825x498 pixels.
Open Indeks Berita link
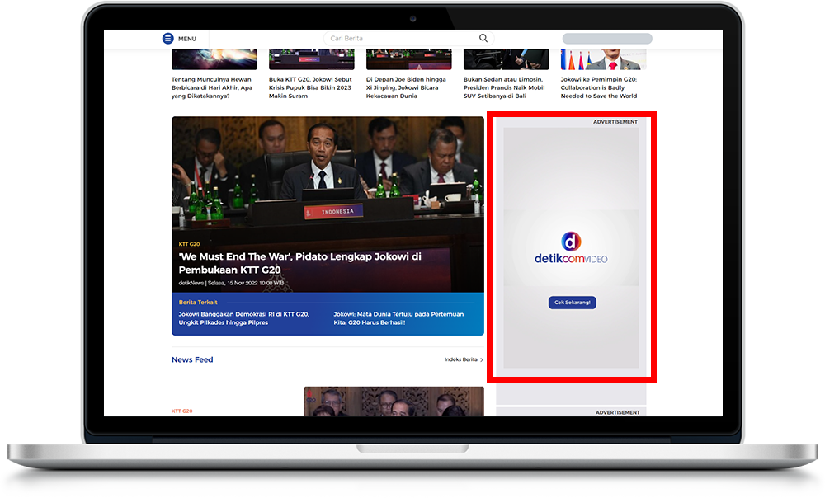[x=460, y=360]
